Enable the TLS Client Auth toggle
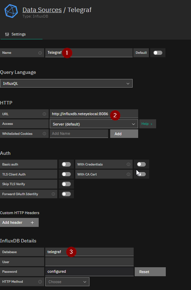191x290 pixels. [x=66, y=174]
